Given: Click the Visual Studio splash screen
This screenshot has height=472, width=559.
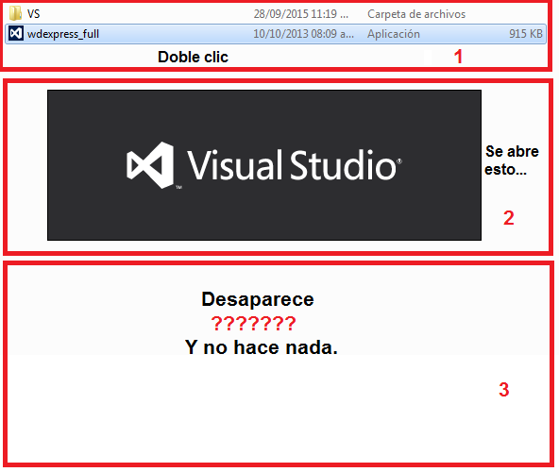Looking at the screenshot, I should point(264,165).
